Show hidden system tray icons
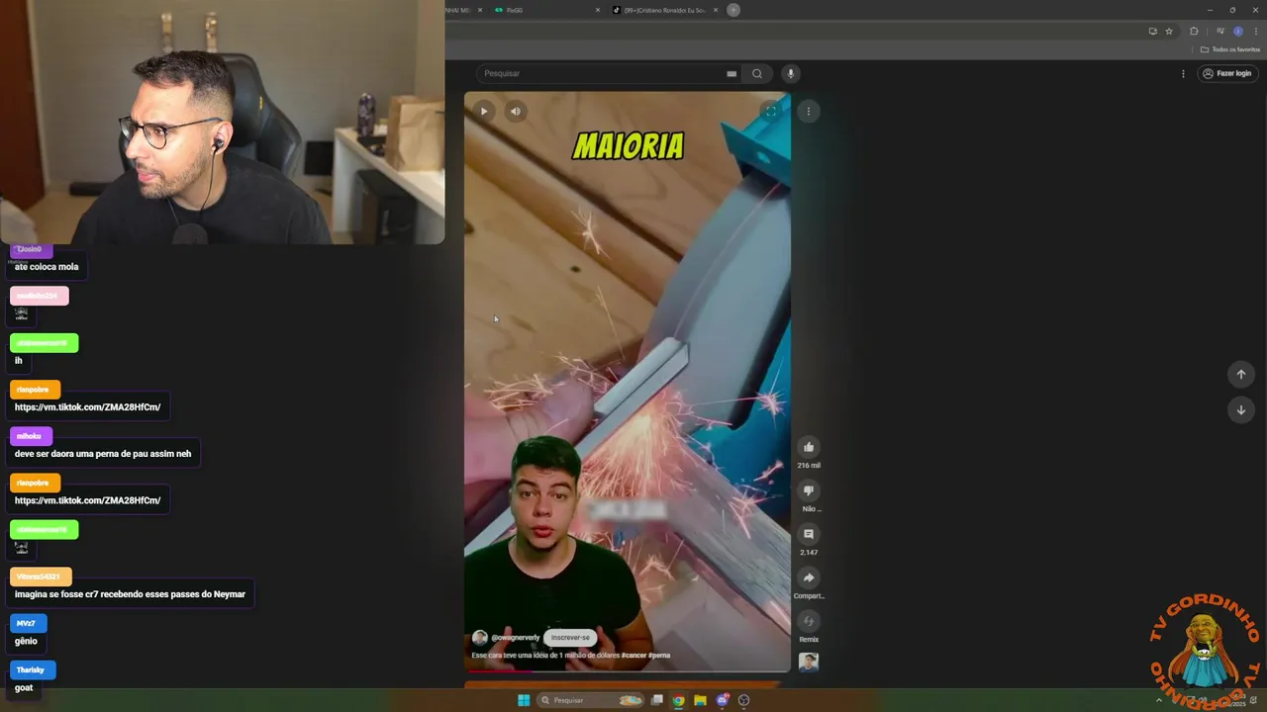This screenshot has width=1267, height=712. coord(1159,700)
